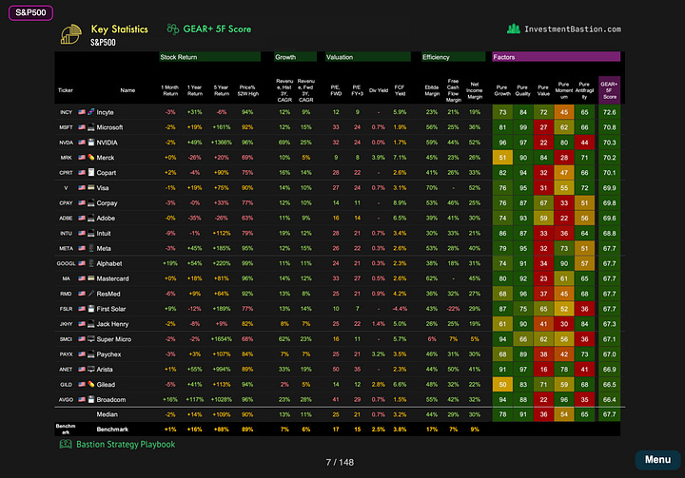685x478 pixels.
Task: Click the FCF Yield column header
Action: coord(400,90)
